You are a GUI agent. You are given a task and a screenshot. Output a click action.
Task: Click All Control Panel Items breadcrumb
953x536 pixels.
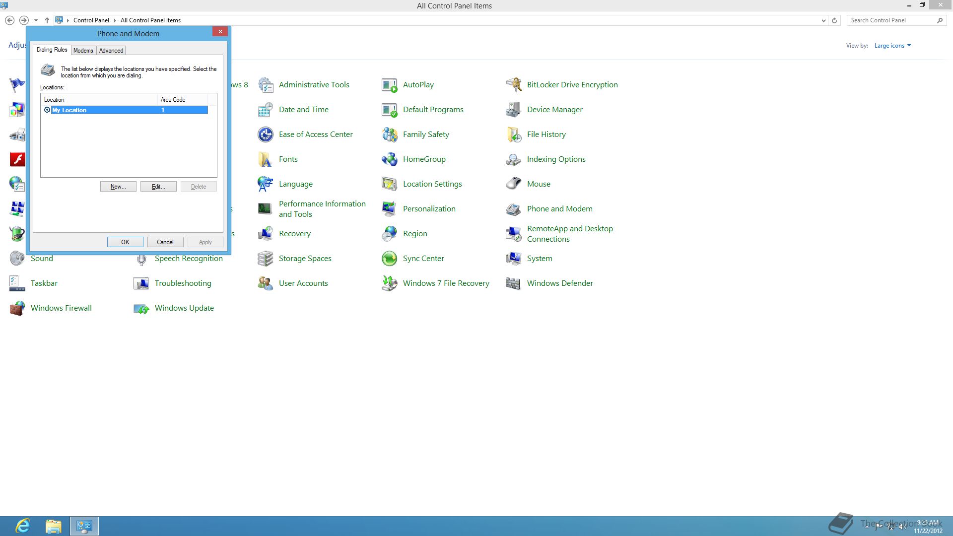150,20
